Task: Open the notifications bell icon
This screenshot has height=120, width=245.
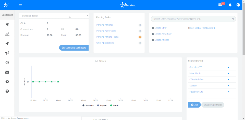Action: (x=230, y=5)
